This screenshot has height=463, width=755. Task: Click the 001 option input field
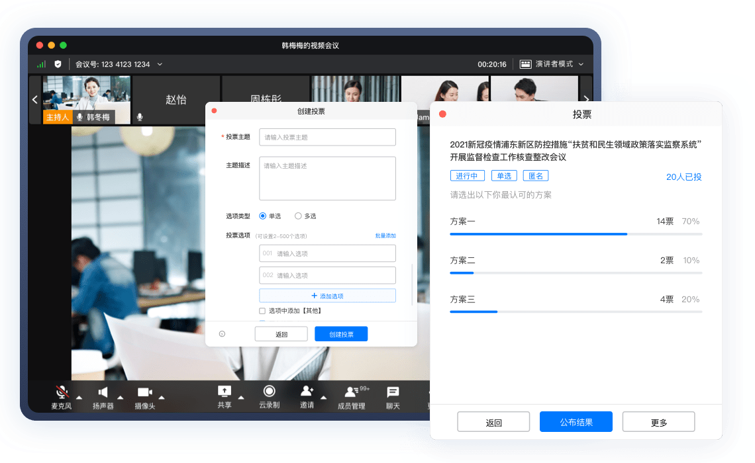tap(327, 253)
